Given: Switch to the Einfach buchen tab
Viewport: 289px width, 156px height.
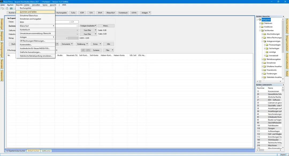Looking at the screenshot, I should (33, 151).
